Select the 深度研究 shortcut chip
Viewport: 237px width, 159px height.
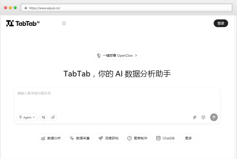click(x=108, y=138)
